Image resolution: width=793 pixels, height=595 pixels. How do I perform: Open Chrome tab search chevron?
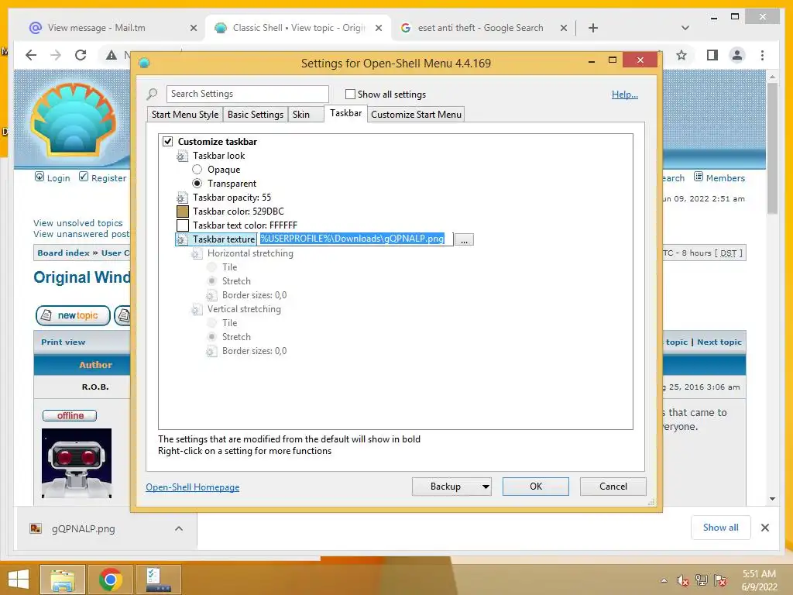(x=685, y=28)
